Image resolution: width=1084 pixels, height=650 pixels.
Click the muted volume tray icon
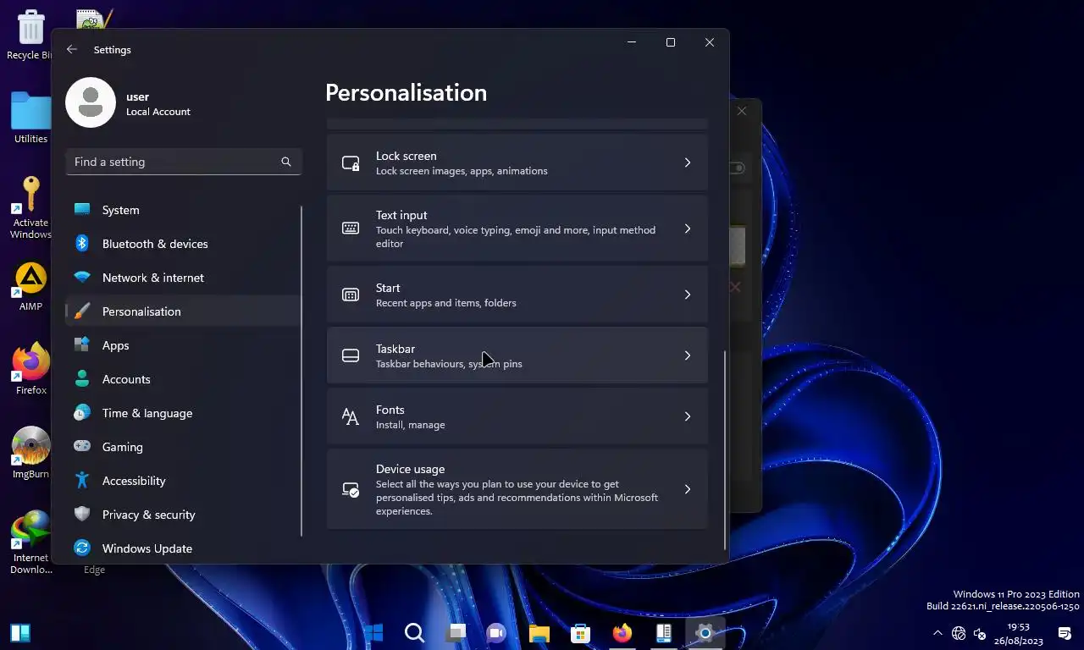(980, 633)
